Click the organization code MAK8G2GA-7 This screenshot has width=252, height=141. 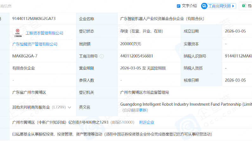point(25,56)
